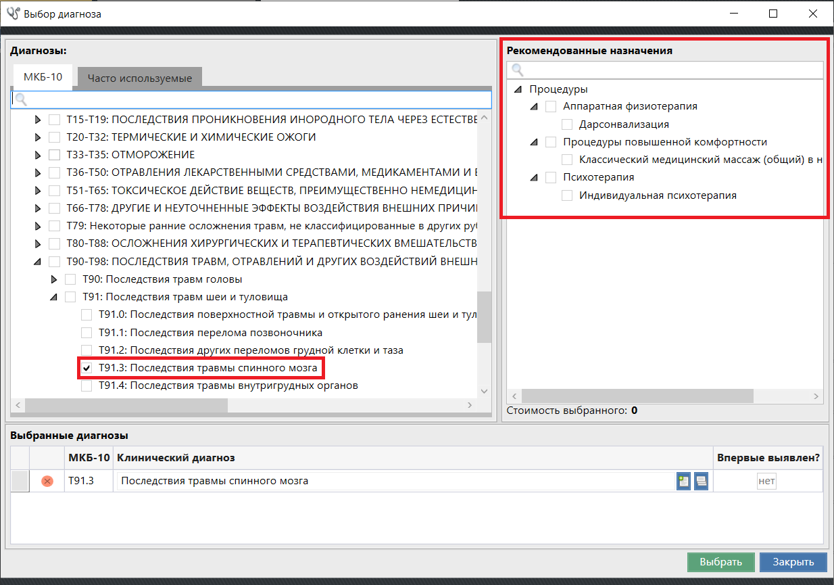
Task: Collapse the T91 neck and trunk node
Action: (x=54, y=297)
